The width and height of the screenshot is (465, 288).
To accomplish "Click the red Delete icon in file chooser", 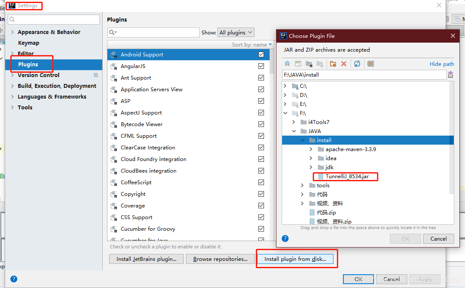I will [x=344, y=64].
